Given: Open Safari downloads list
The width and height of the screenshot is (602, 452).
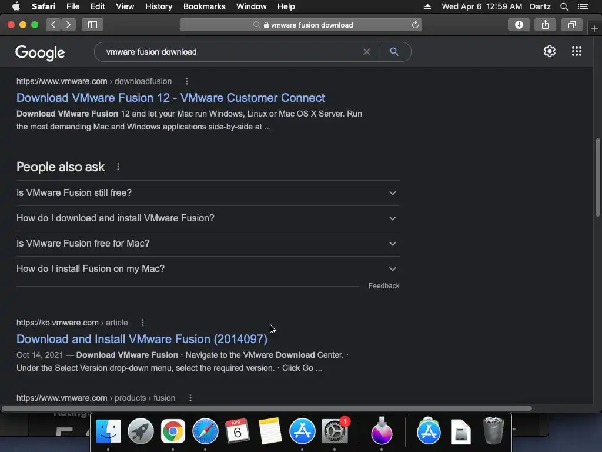Looking at the screenshot, I should coord(519,25).
